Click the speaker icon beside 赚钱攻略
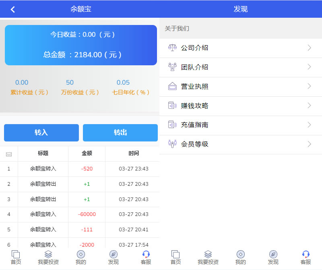The width and height of the screenshot is (322, 270). click(x=172, y=106)
